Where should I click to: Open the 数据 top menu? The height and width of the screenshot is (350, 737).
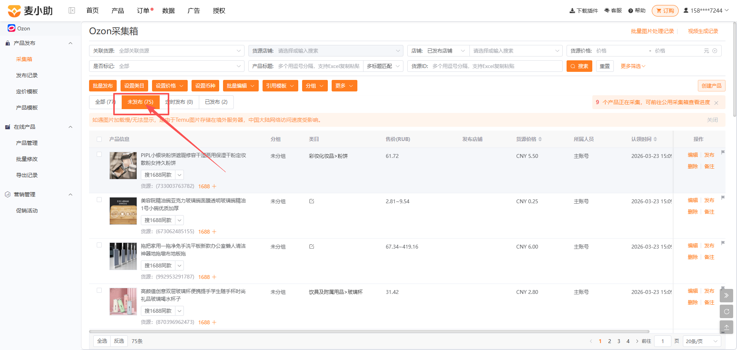tap(169, 10)
